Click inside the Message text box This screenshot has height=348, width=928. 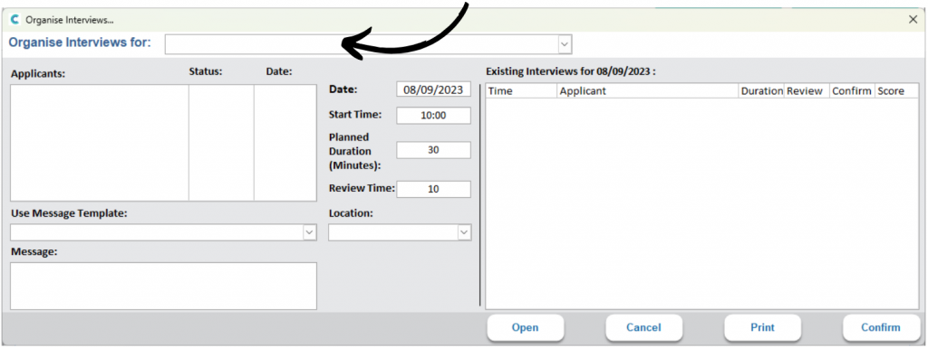[x=163, y=286]
